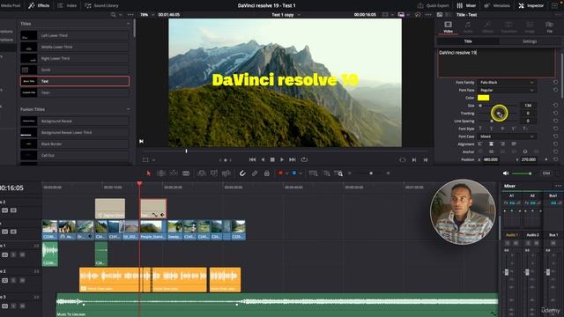Viewport: 564px width, 317px height.
Task: Go to last frame in viewer
Action: click(293, 159)
